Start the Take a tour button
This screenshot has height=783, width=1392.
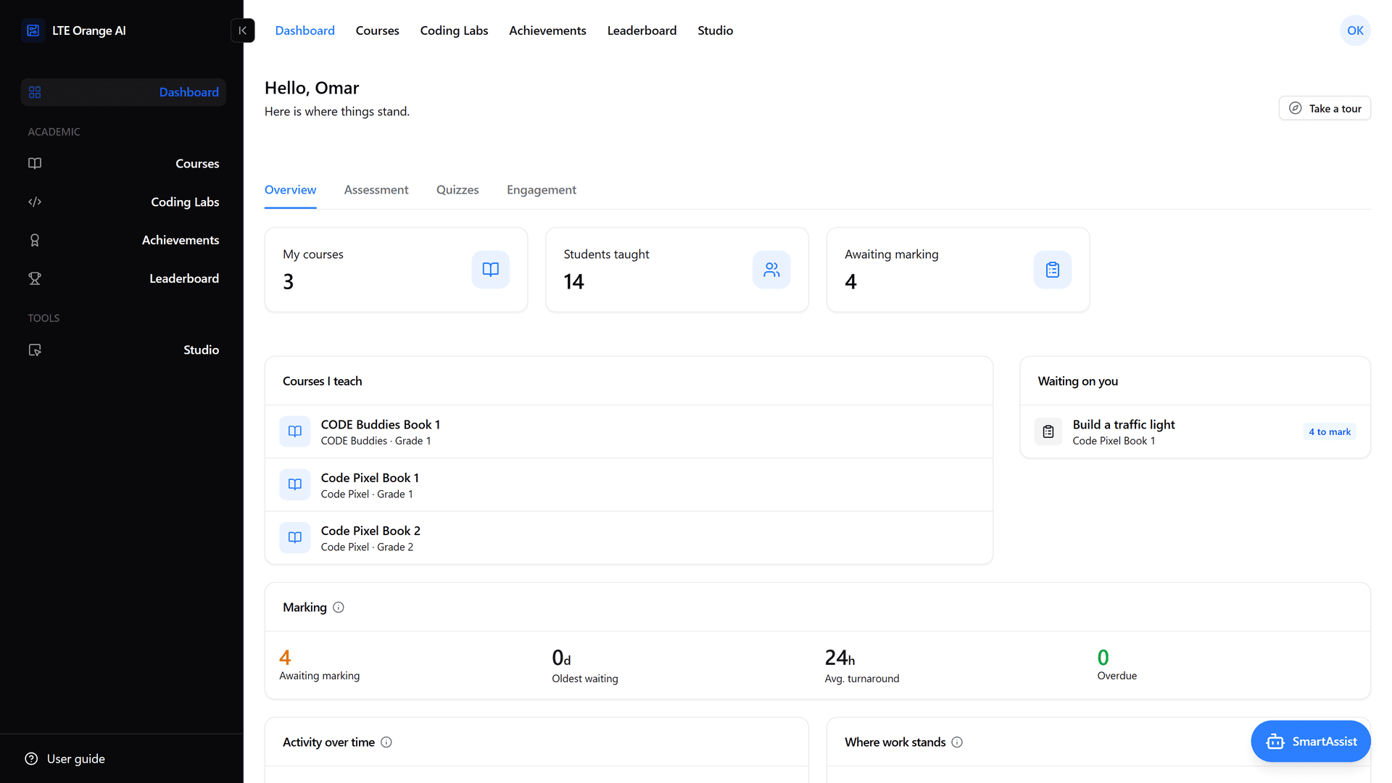[1325, 108]
